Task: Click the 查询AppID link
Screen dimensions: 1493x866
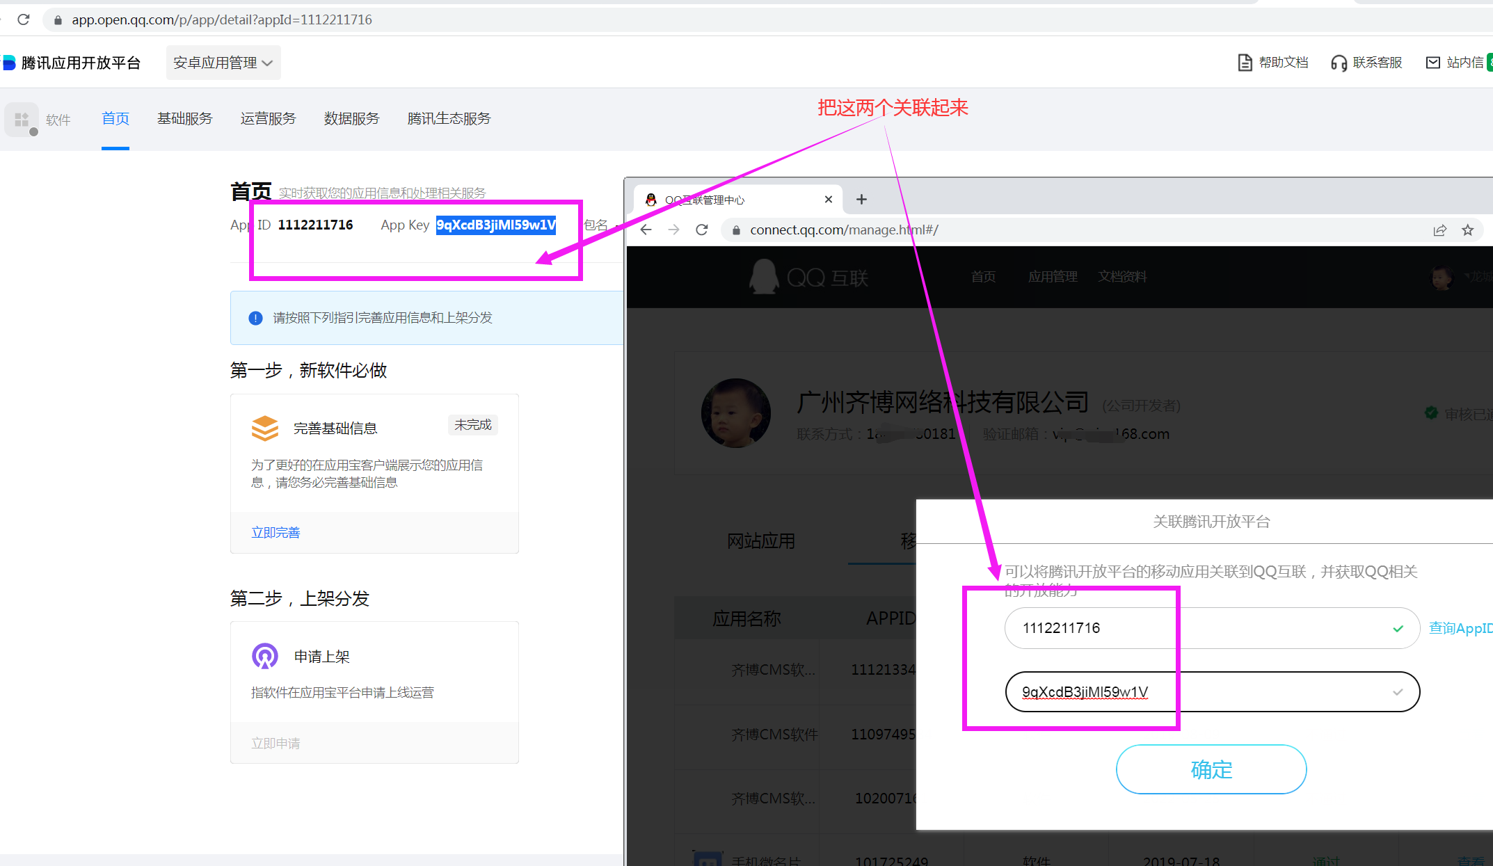Action: pos(1460,628)
